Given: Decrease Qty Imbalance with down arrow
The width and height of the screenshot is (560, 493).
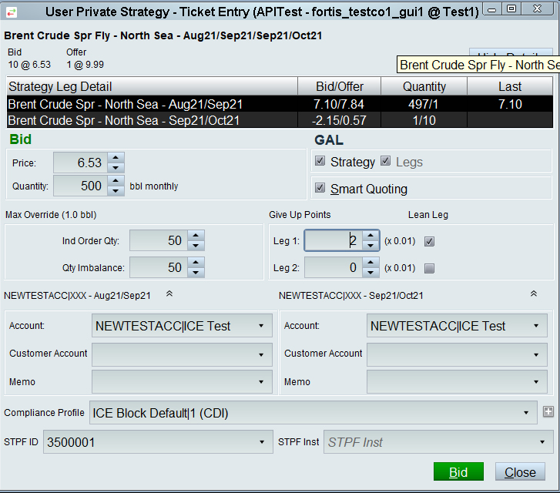Looking at the screenshot, I should 196,272.
